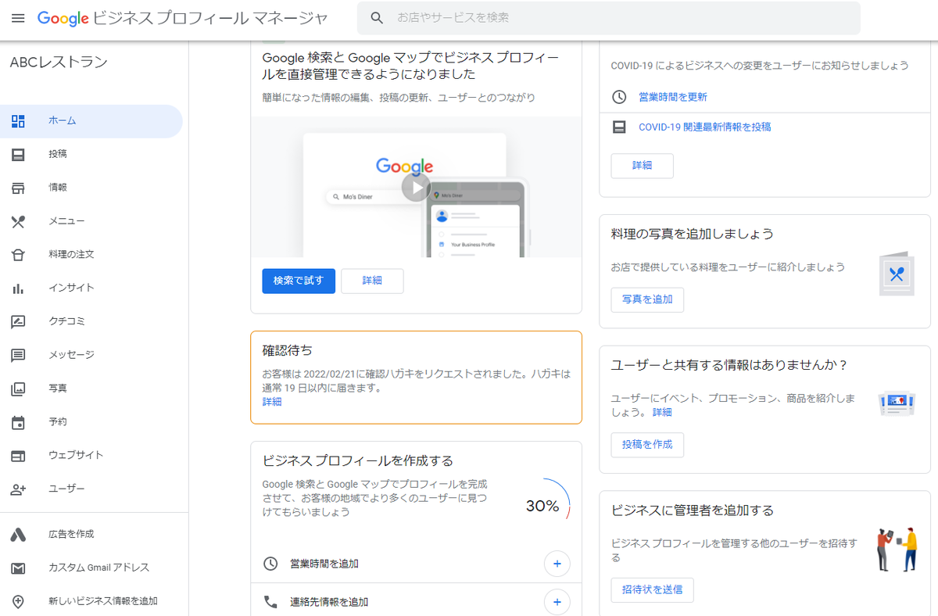Click the 写真を追加 button
The width and height of the screenshot is (938, 616).
point(647,299)
